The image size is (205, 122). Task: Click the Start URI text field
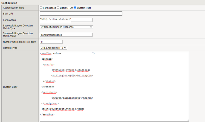81,14
